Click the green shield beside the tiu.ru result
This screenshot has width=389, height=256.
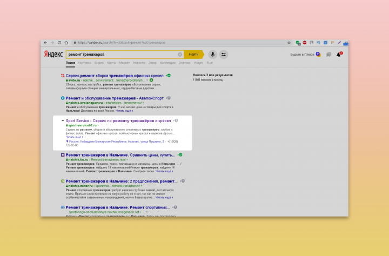180,155
